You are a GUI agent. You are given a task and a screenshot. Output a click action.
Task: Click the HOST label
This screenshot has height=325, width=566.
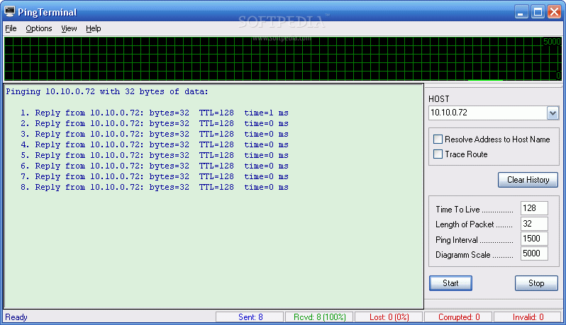438,99
